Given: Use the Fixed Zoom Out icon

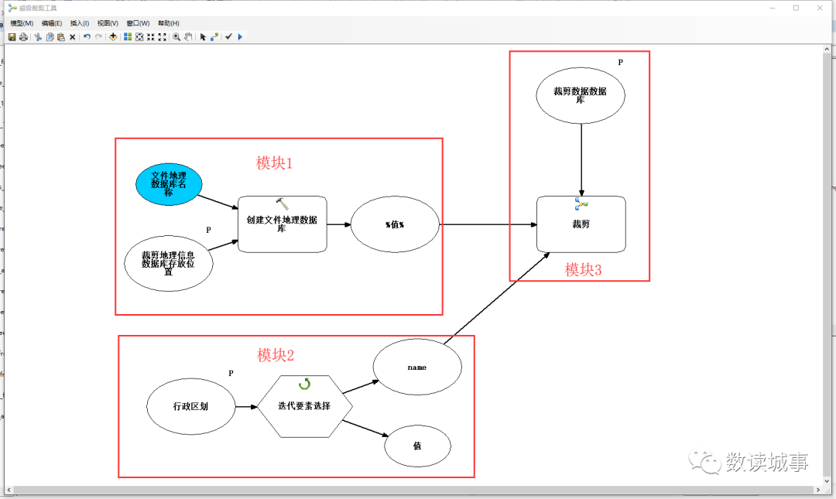Looking at the screenshot, I should [x=162, y=37].
